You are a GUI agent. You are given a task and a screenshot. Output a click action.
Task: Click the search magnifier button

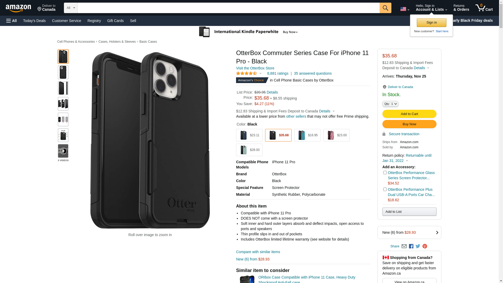tap(385, 8)
